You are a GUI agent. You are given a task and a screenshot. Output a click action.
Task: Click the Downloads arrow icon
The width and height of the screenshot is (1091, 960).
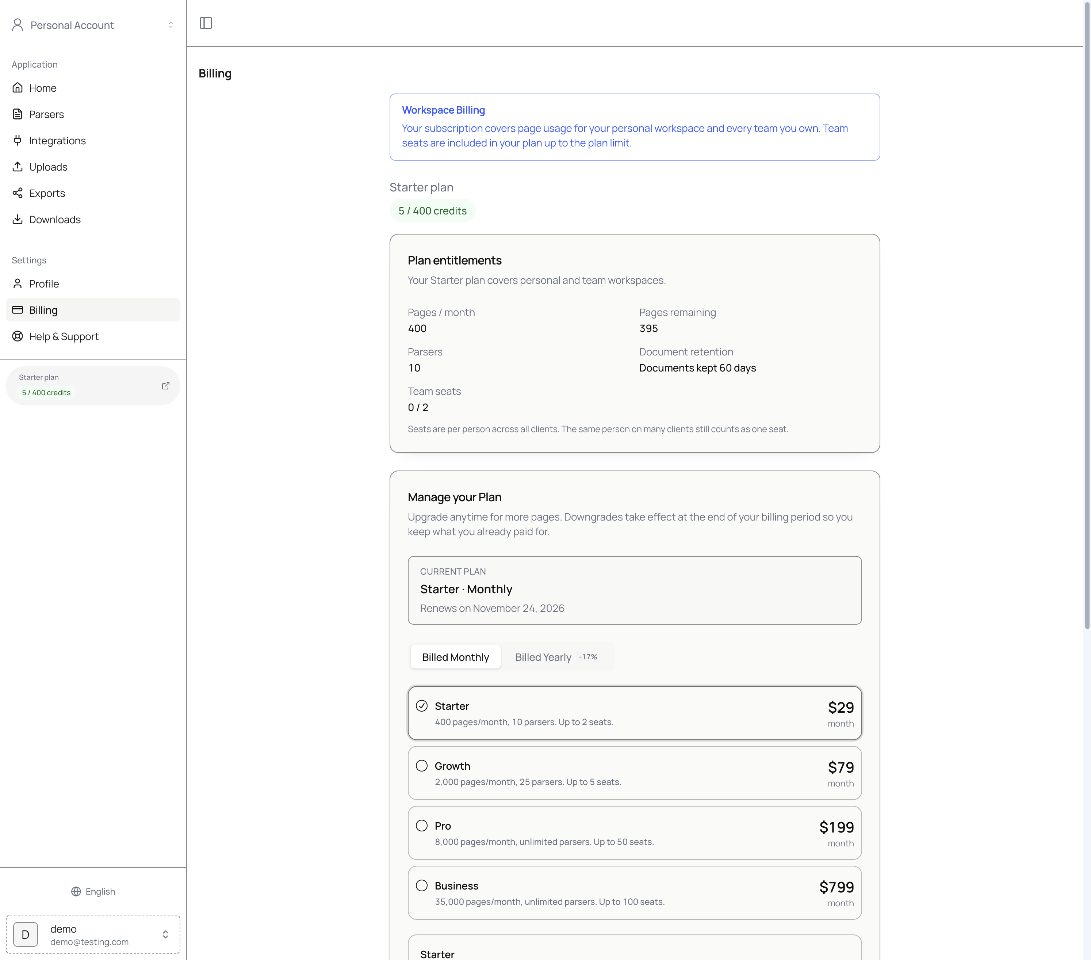click(x=18, y=219)
